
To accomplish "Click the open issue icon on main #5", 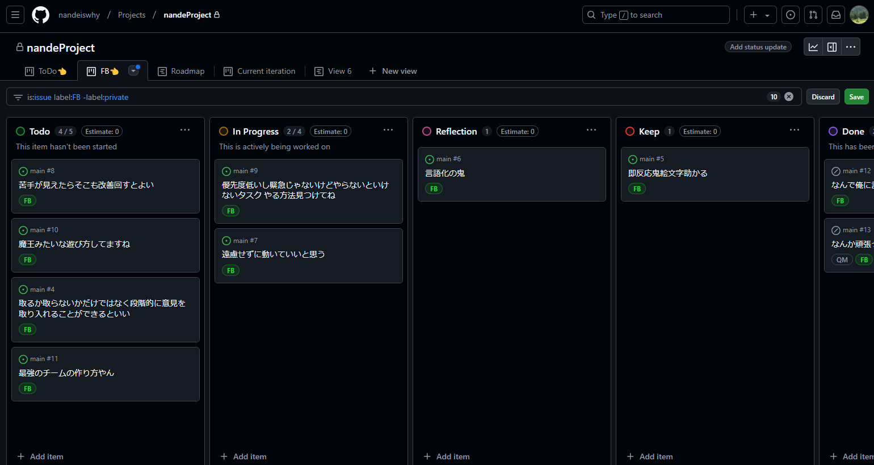I will [x=633, y=160].
